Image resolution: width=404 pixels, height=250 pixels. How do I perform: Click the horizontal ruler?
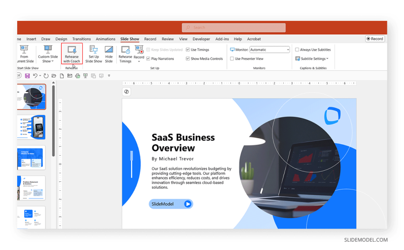point(239,83)
